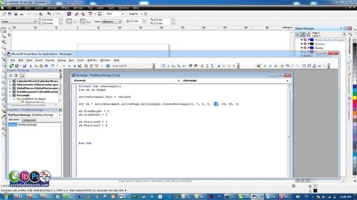Image resolution: width=357 pixels, height=200 pixels.
Task: Open ThisMacroStorage object dropdown in Properties
Action: click(x=60, y=115)
